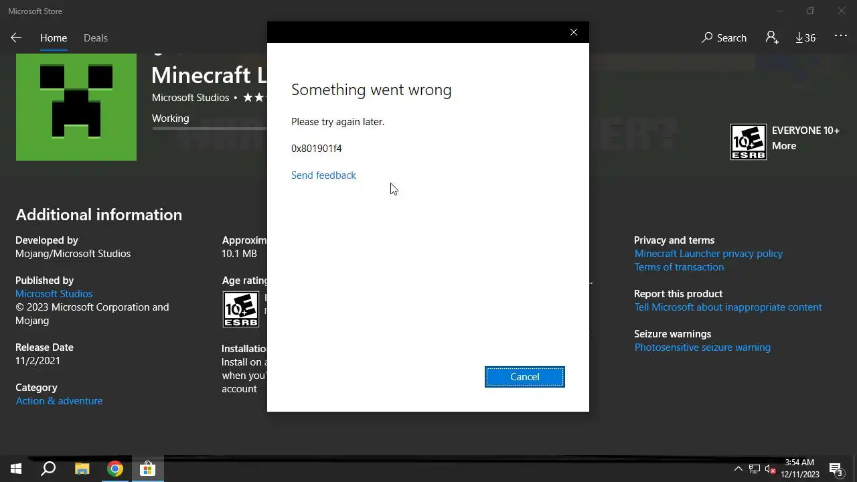Click the Additional information heading
This screenshot has height=482, width=857.
(99, 215)
